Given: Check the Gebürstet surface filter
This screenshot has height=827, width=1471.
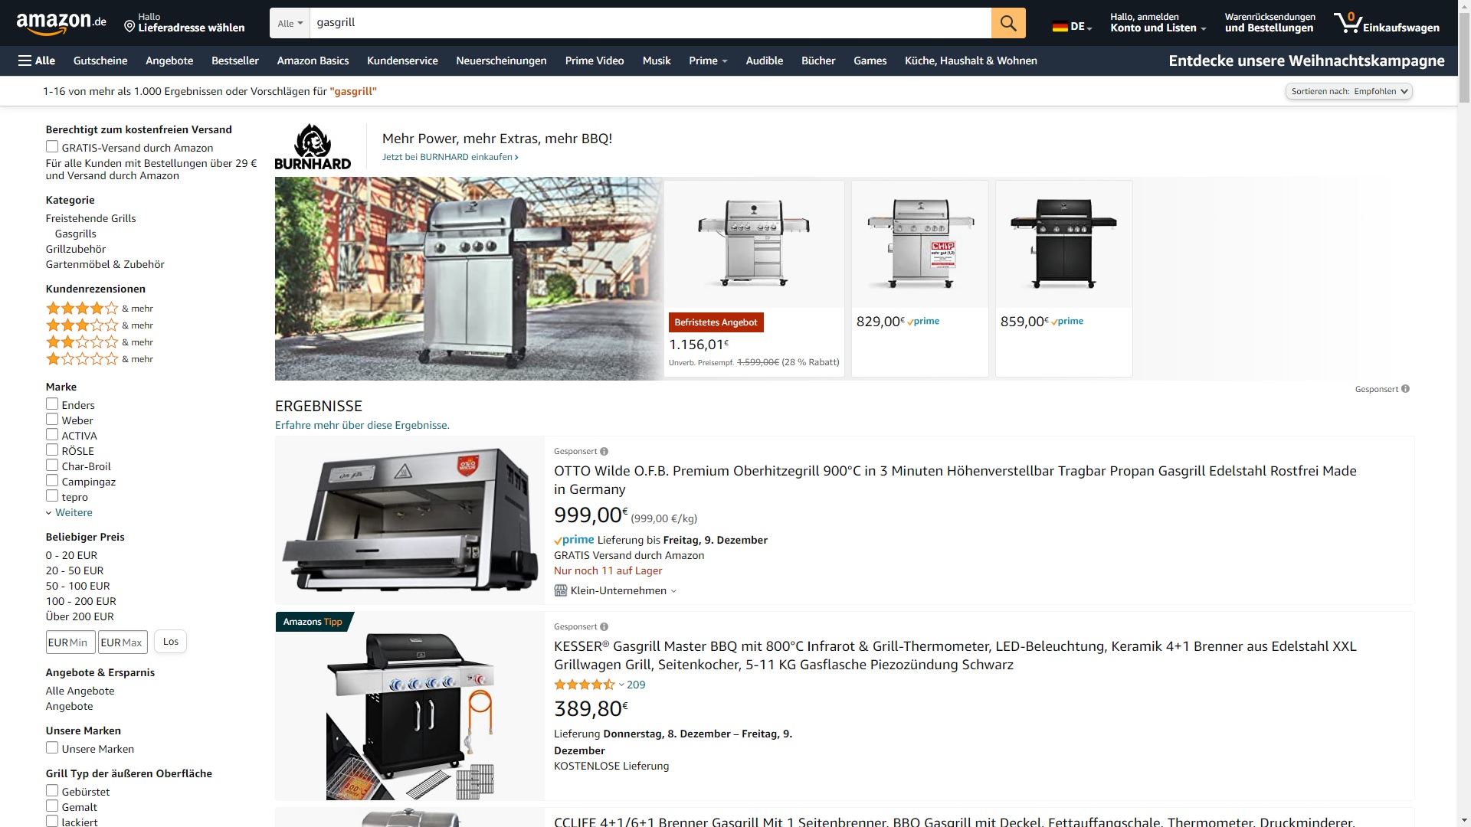Looking at the screenshot, I should click(x=52, y=791).
